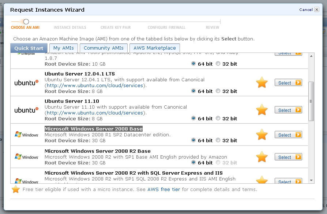Image resolution: width=327 pixels, height=214 pixels.
Task: Click free tier star for Ubuntu Server 12.04.1
Action: pyautogui.click(x=262, y=82)
